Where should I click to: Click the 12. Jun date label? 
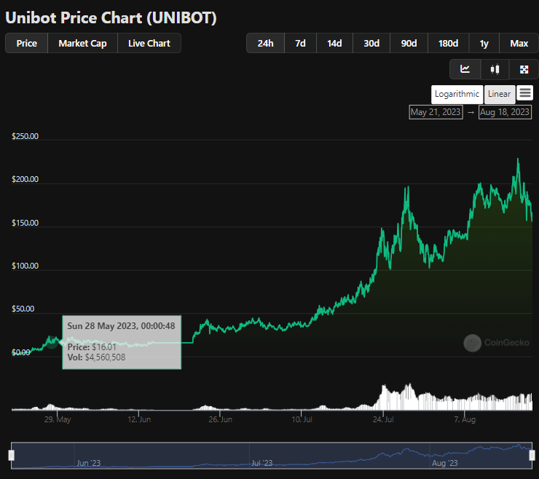point(139,419)
